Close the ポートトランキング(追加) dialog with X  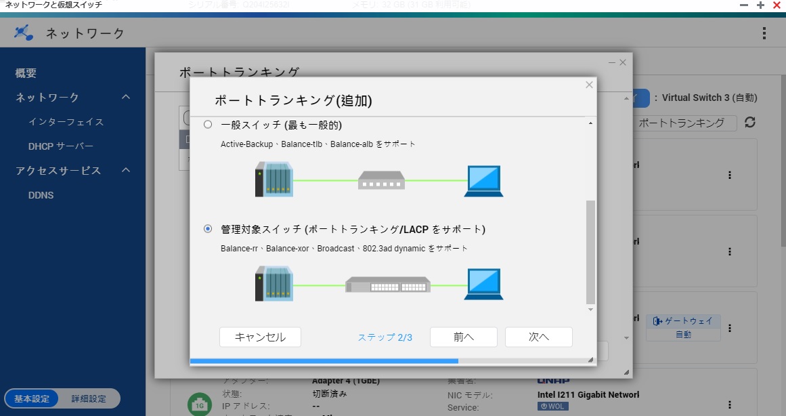tap(589, 85)
